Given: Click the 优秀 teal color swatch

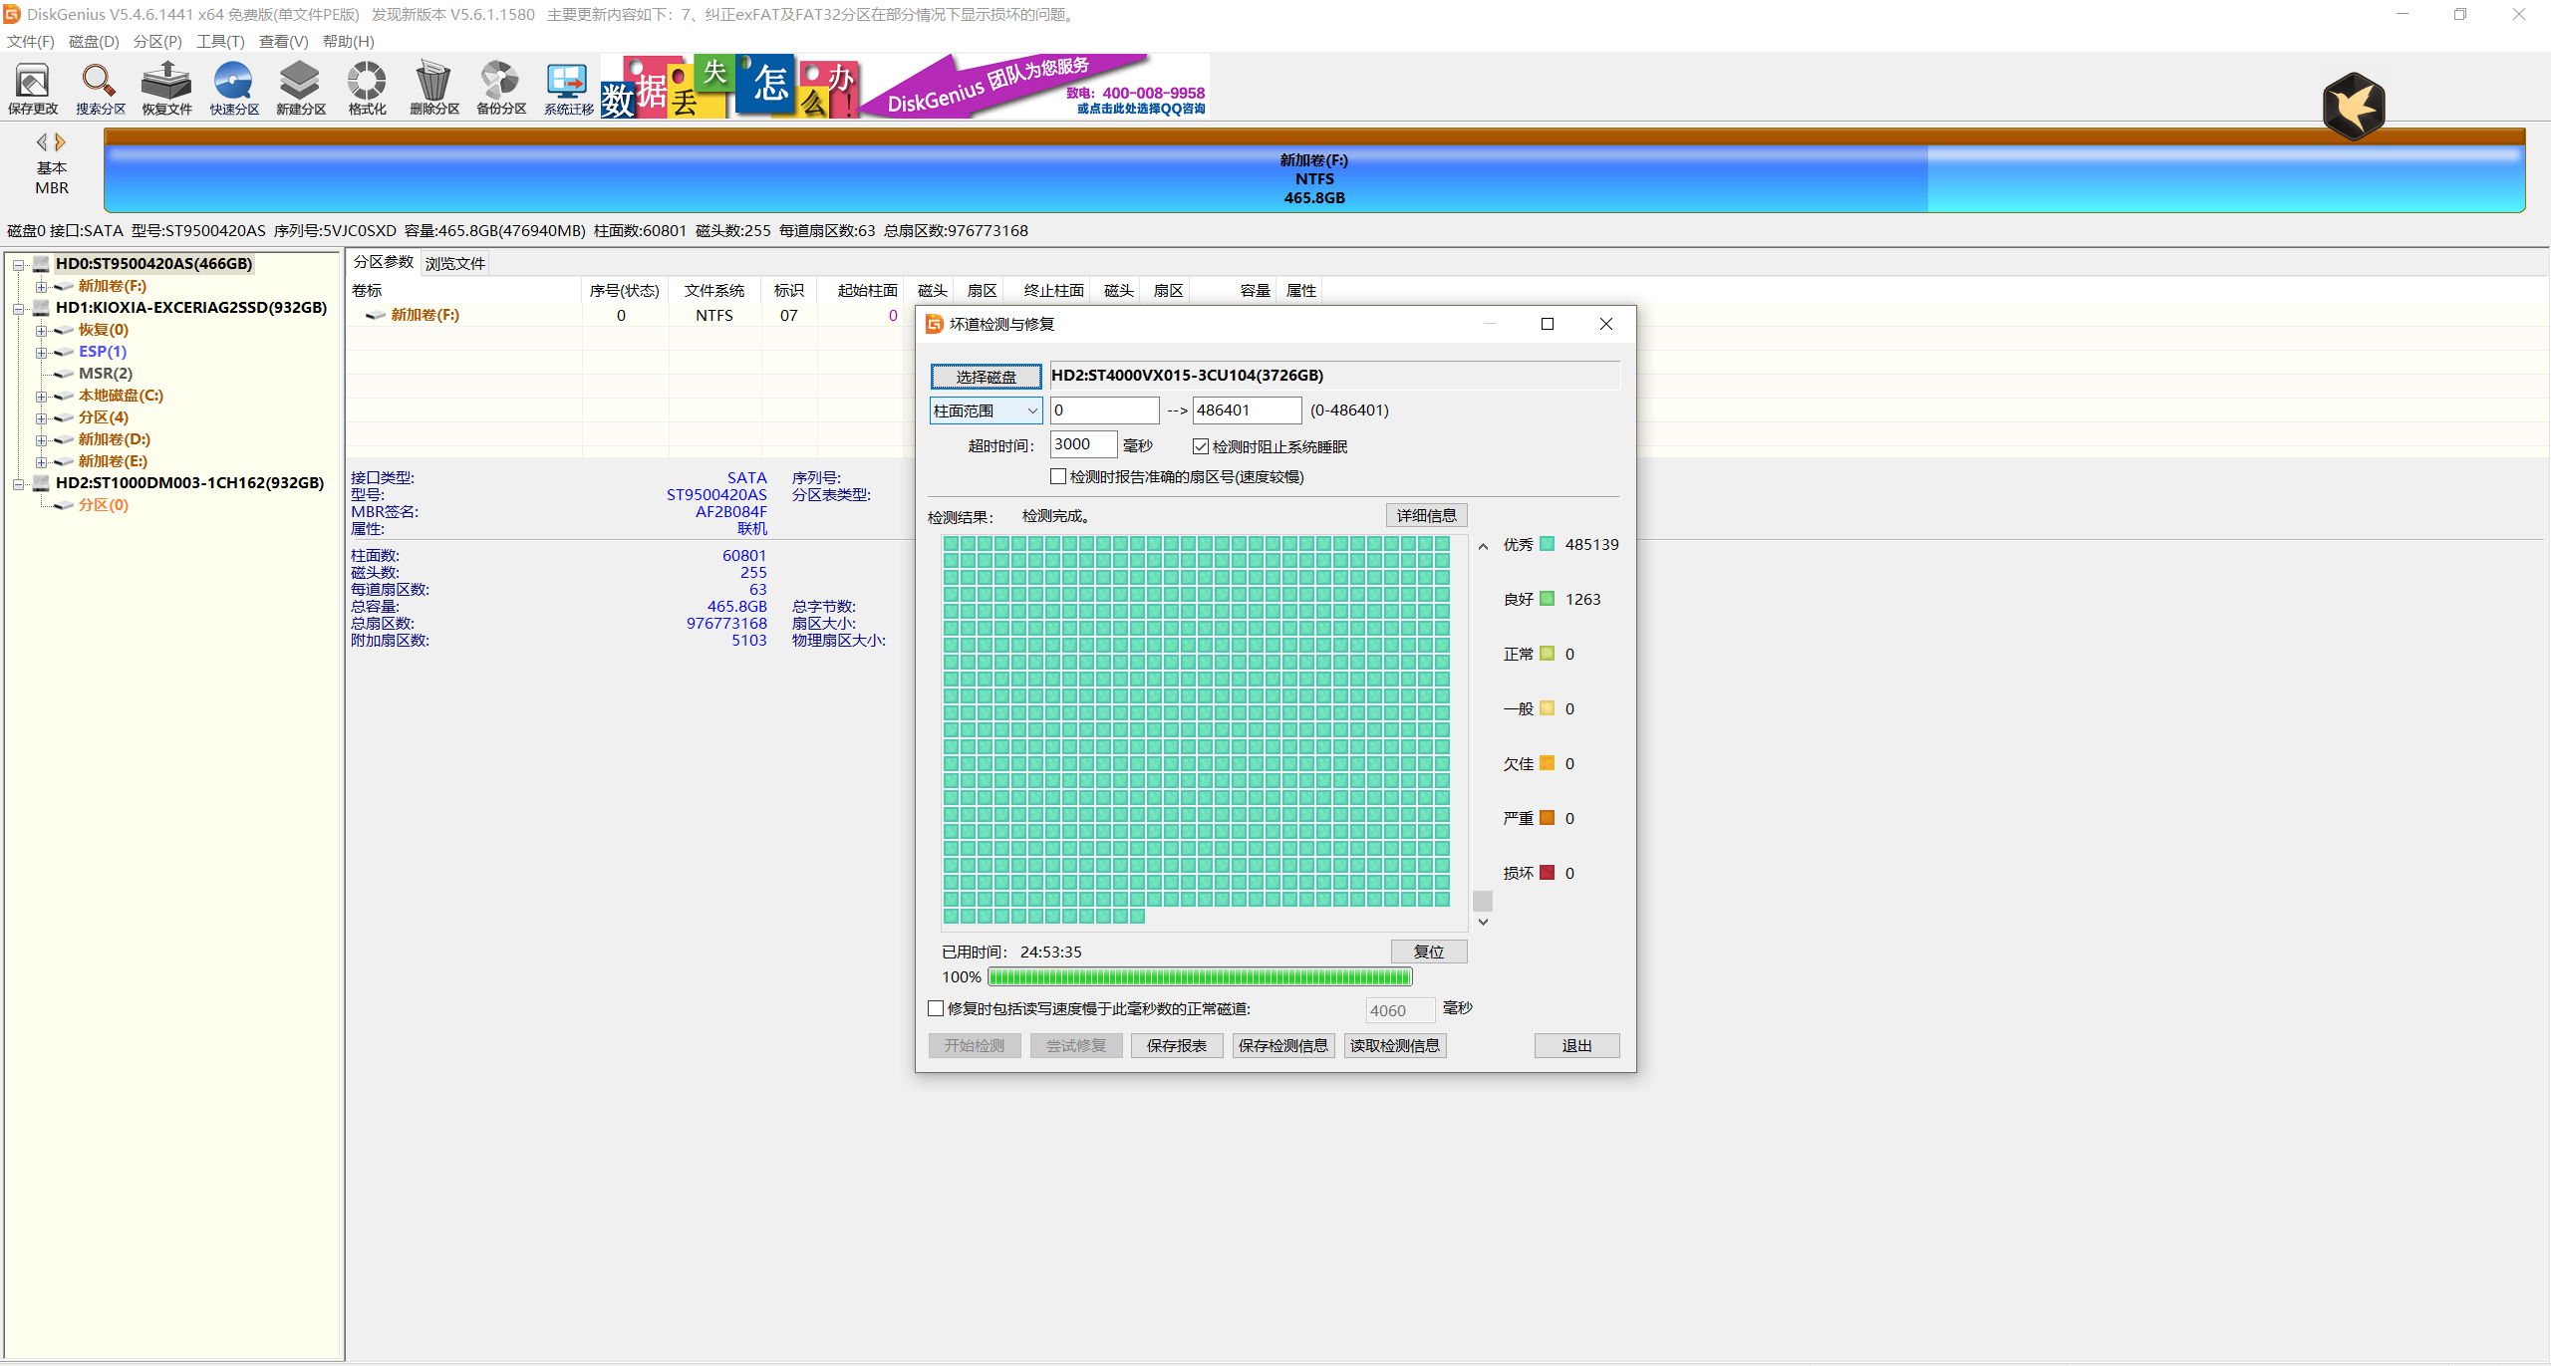Looking at the screenshot, I should pos(1547,544).
